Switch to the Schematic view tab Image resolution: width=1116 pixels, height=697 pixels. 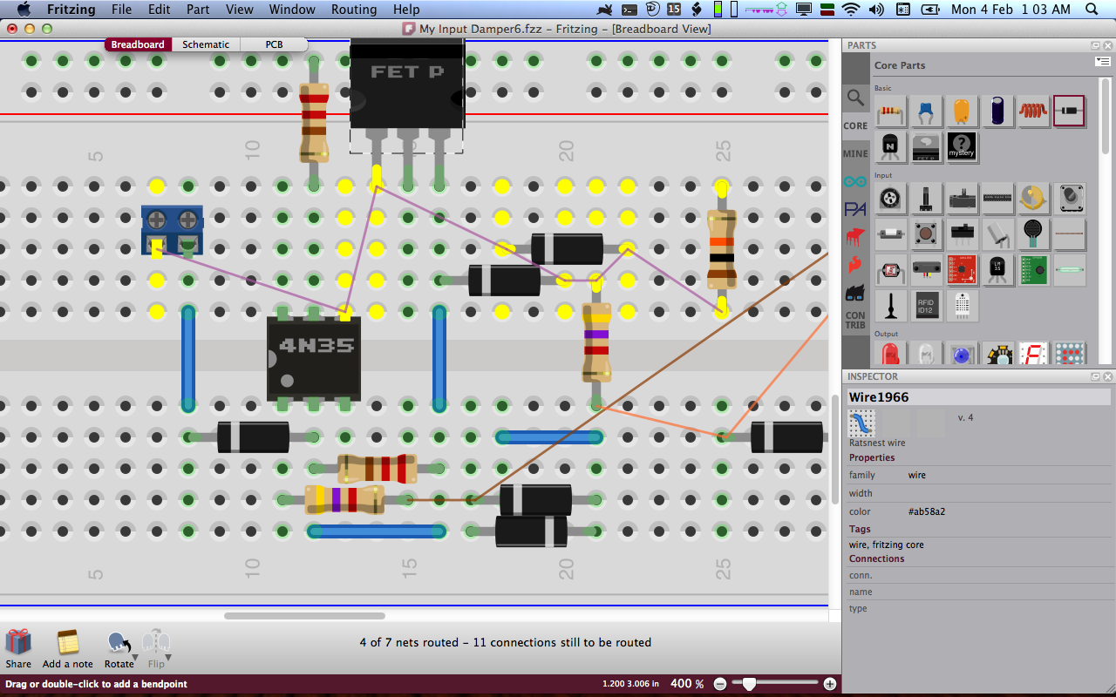[206, 44]
